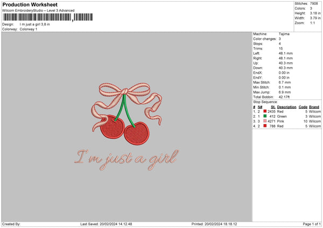Click the Page 1 of 1 label
The height and width of the screenshot is (228, 323).
pyautogui.click(x=312, y=224)
